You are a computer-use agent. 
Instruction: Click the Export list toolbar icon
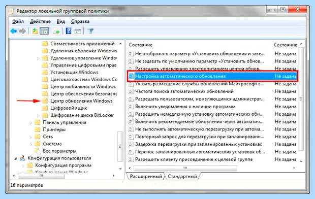point(56,31)
